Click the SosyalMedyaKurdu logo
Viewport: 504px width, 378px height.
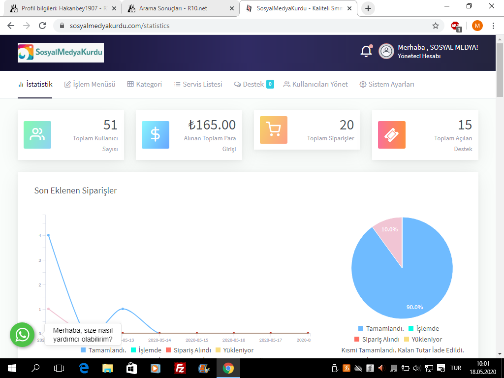click(x=61, y=52)
